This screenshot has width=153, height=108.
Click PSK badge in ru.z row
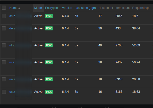[x=49, y=62]
